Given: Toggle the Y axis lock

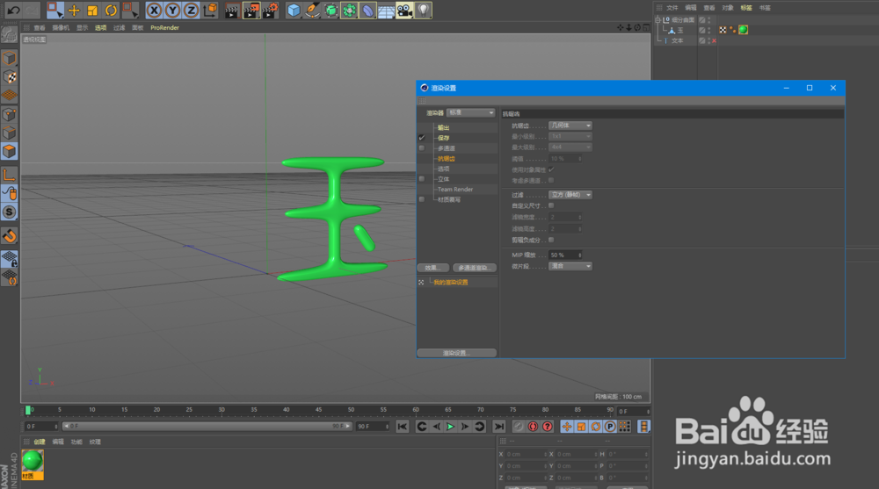Looking at the screenshot, I should click(x=172, y=10).
